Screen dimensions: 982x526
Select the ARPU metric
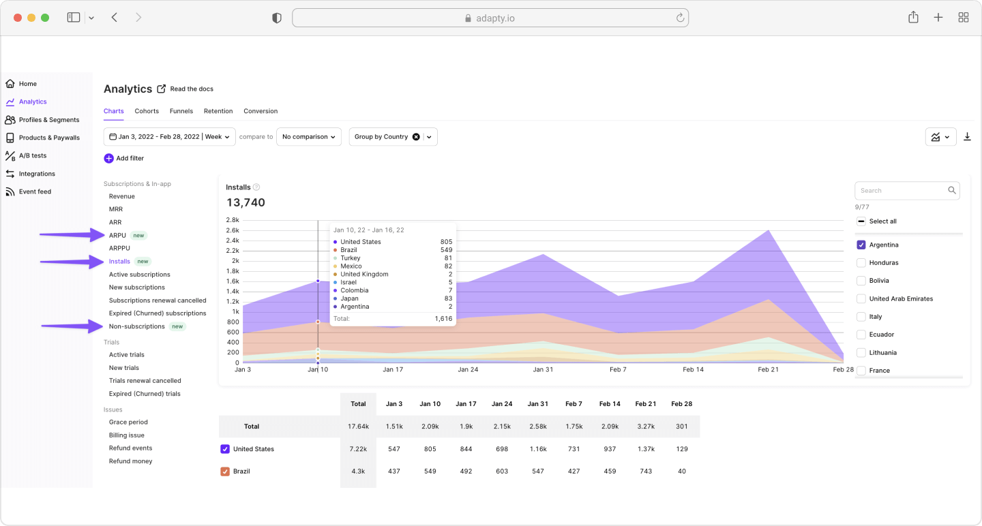(x=117, y=236)
